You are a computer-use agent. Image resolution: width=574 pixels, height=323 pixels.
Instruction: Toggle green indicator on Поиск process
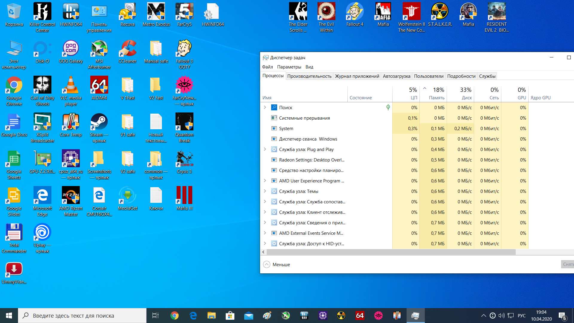[x=388, y=107]
